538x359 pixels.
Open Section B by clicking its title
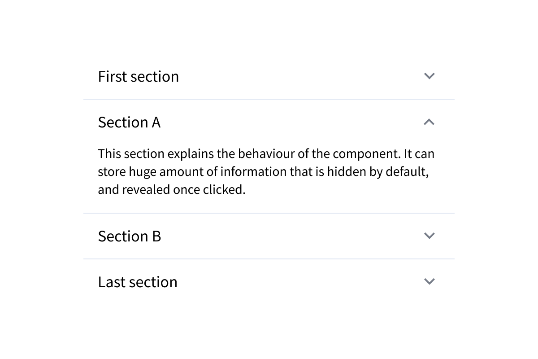129,236
